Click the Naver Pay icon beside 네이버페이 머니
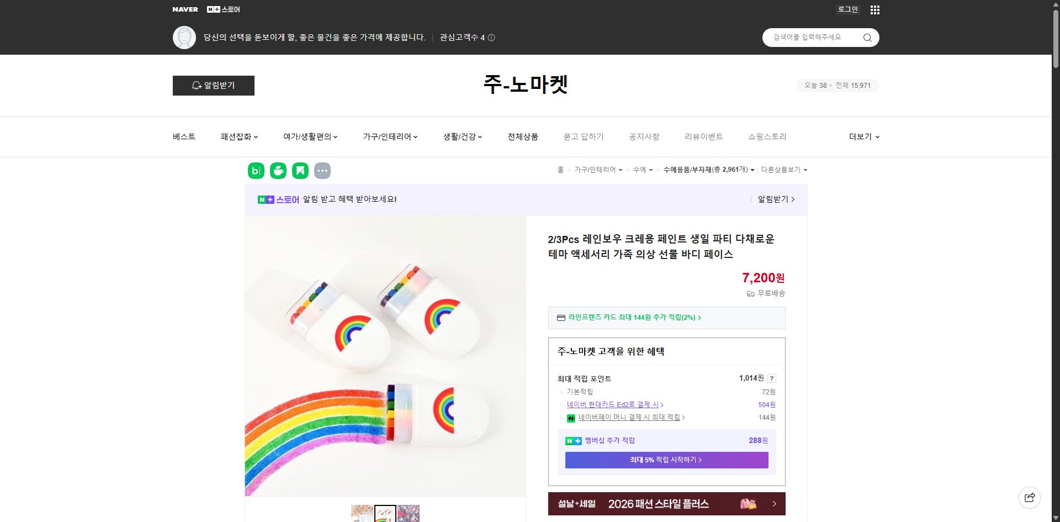This screenshot has height=522, width=1060. pyautogui.click(x=571, y=418)
